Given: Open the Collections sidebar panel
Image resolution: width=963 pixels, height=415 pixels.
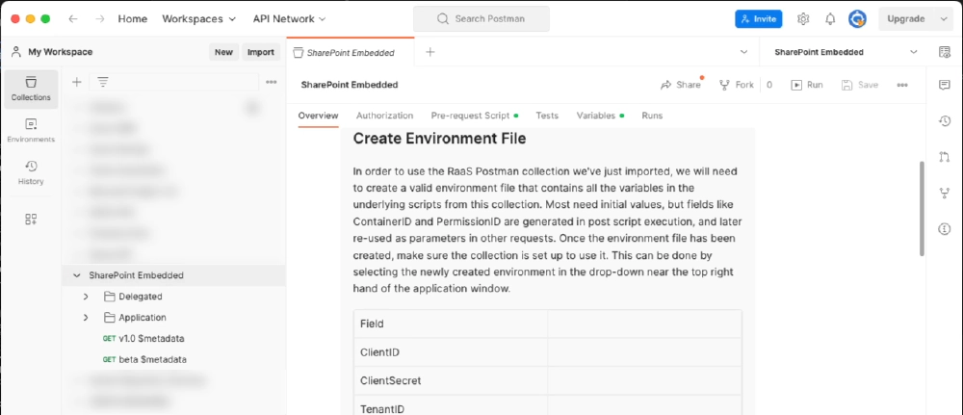Looking at the screenshot, I should 32,89.
